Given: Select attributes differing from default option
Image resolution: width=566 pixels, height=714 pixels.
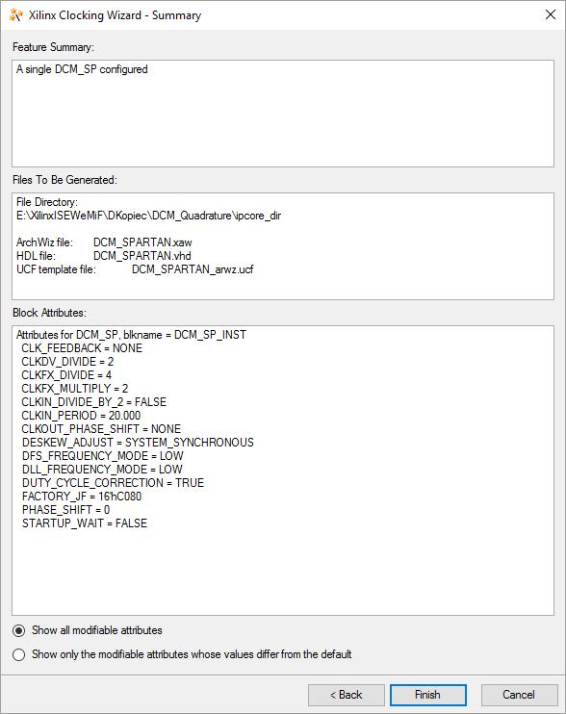Looking at the screenshot, I should [x=18, y=654].
